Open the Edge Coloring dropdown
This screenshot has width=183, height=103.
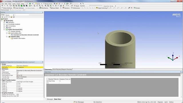tap(102, 8)
